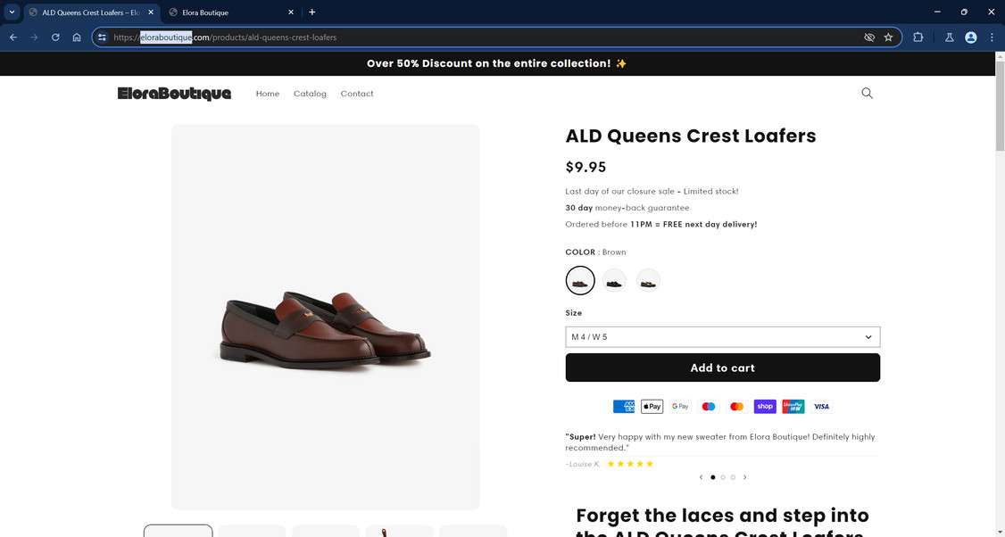Select the Brown color option
The height and width of the screenshot is (537, 1005).
(x=580, y=281)
